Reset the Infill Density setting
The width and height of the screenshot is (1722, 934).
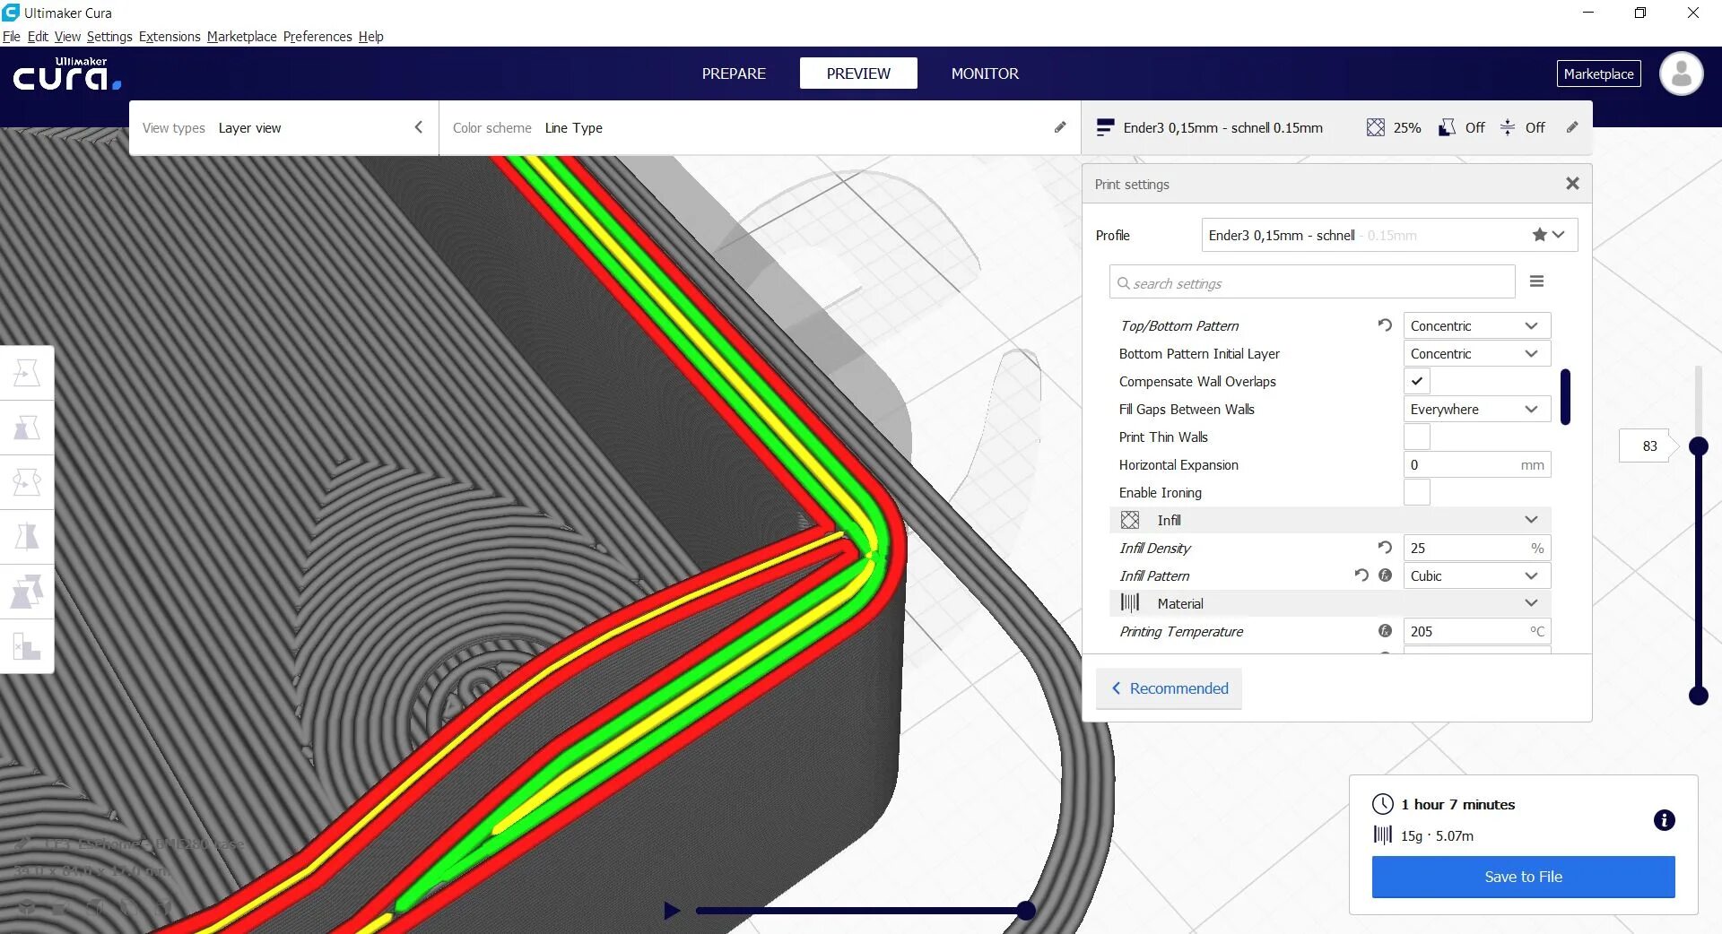click(x=1385, y=548)
